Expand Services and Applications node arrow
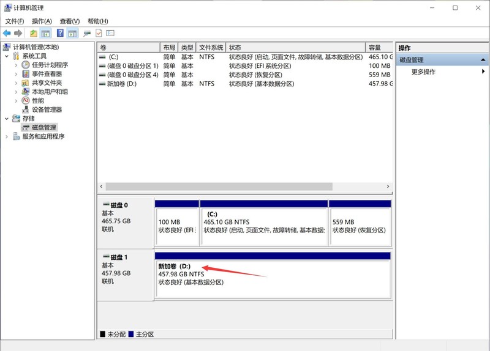The width and height of the screenshot is (490, 351). [7, 136]
